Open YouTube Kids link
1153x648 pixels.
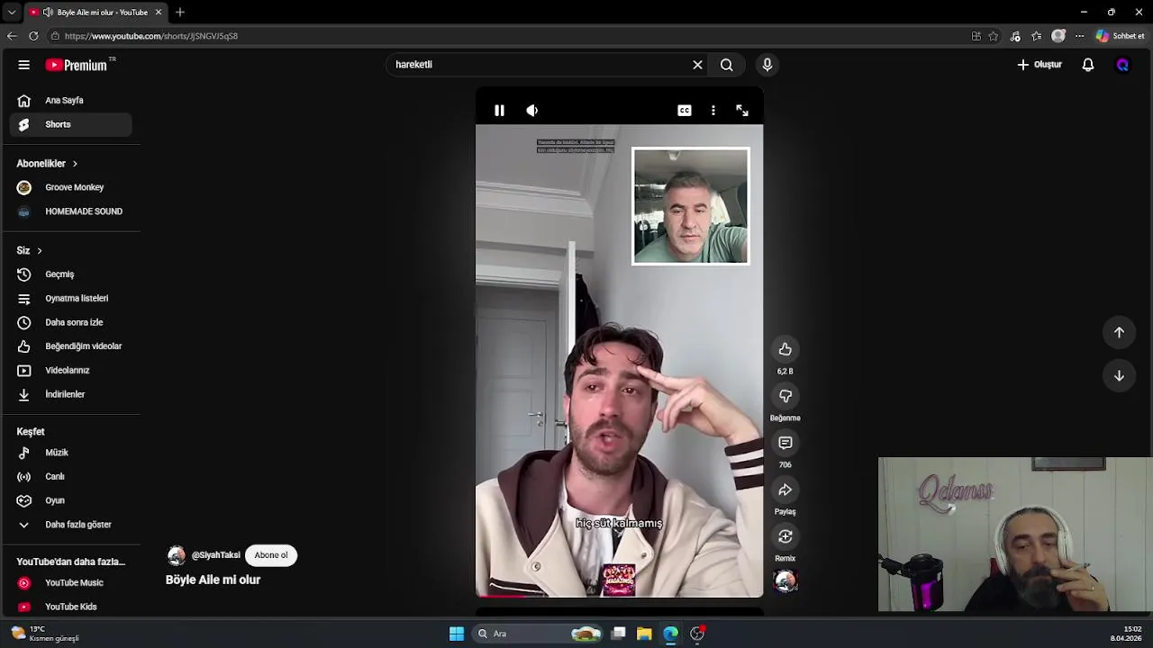[70, 607]
